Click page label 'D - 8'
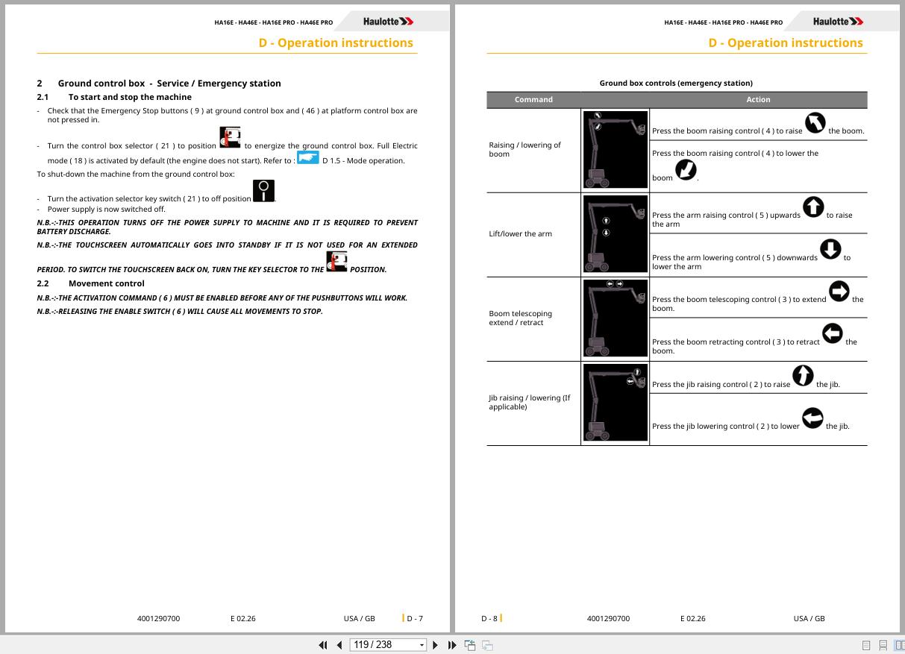The height and width of the screenshot is (654, 905). click(489, 618)
